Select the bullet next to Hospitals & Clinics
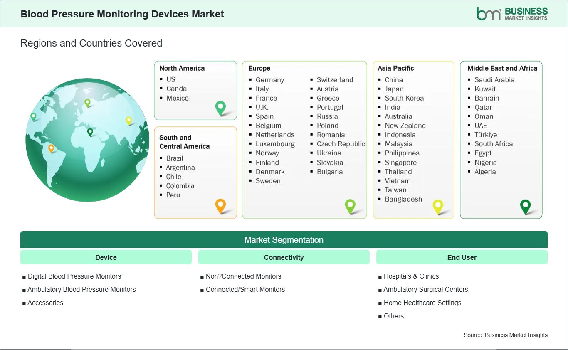 coord(379,276)
